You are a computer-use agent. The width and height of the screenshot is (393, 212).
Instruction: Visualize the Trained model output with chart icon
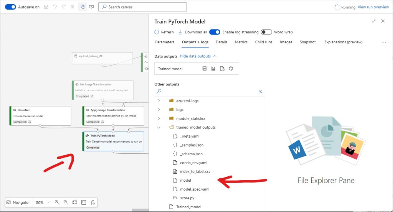[x=213, y=69]
